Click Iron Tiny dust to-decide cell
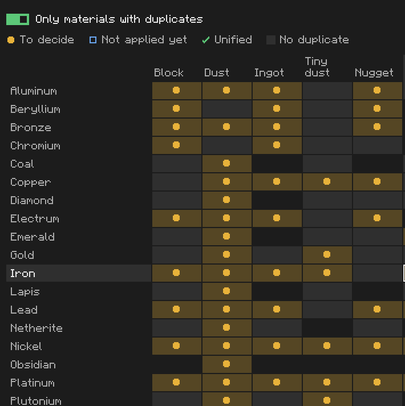This screenshot has height=406, width=405. [x=327, y=273]
